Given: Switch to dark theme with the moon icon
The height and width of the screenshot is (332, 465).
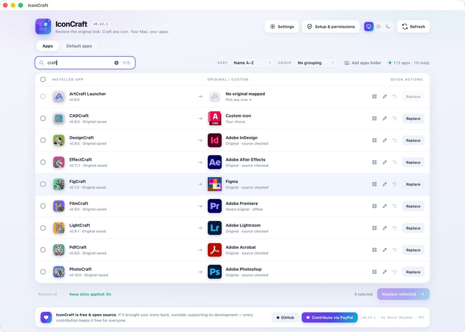Looking at the screenshot, I should tap(388, 27).
